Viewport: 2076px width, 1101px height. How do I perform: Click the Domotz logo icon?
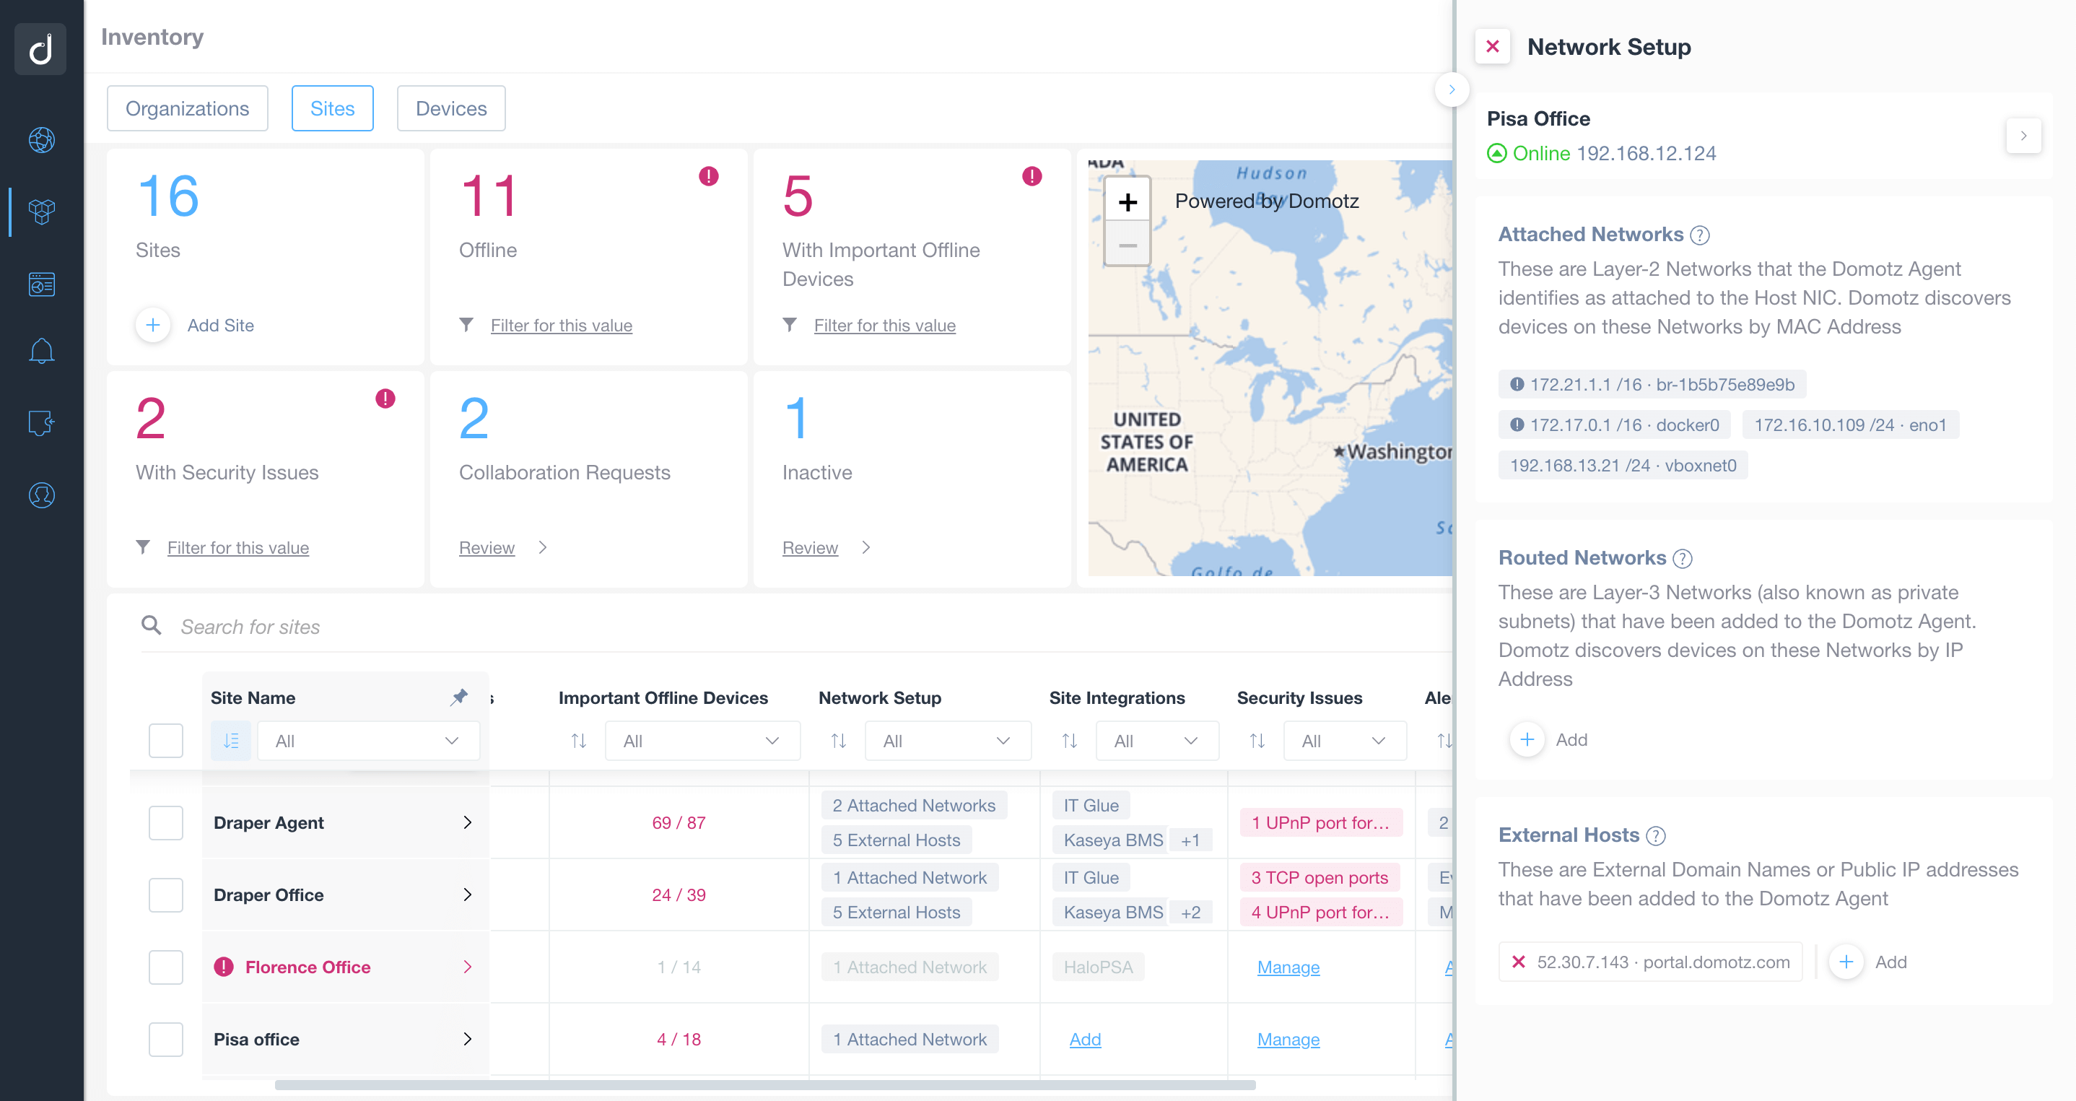click(41, 48)
